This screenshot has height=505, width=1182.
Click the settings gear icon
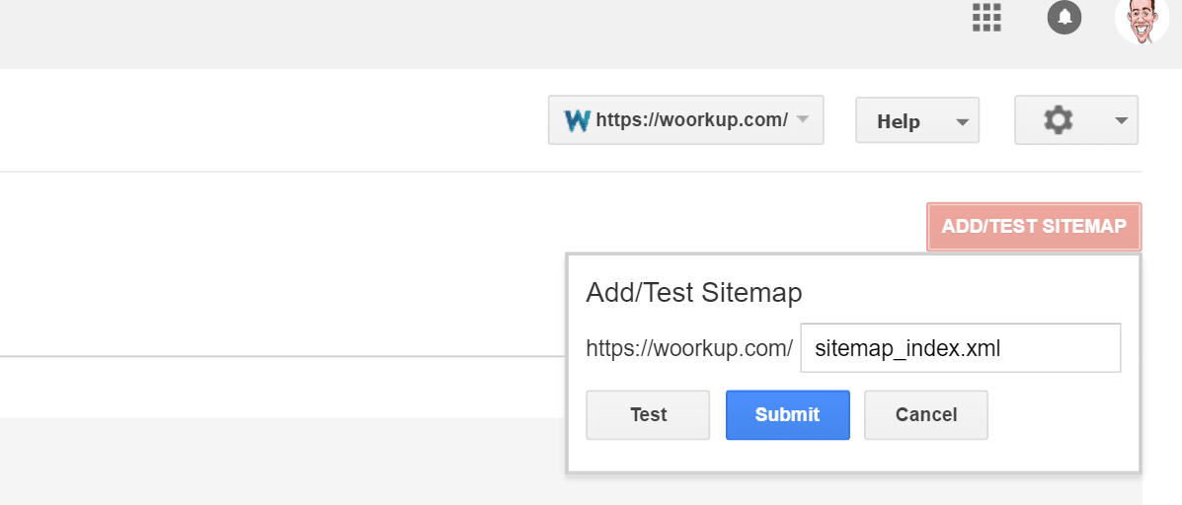pos(1058,120)
